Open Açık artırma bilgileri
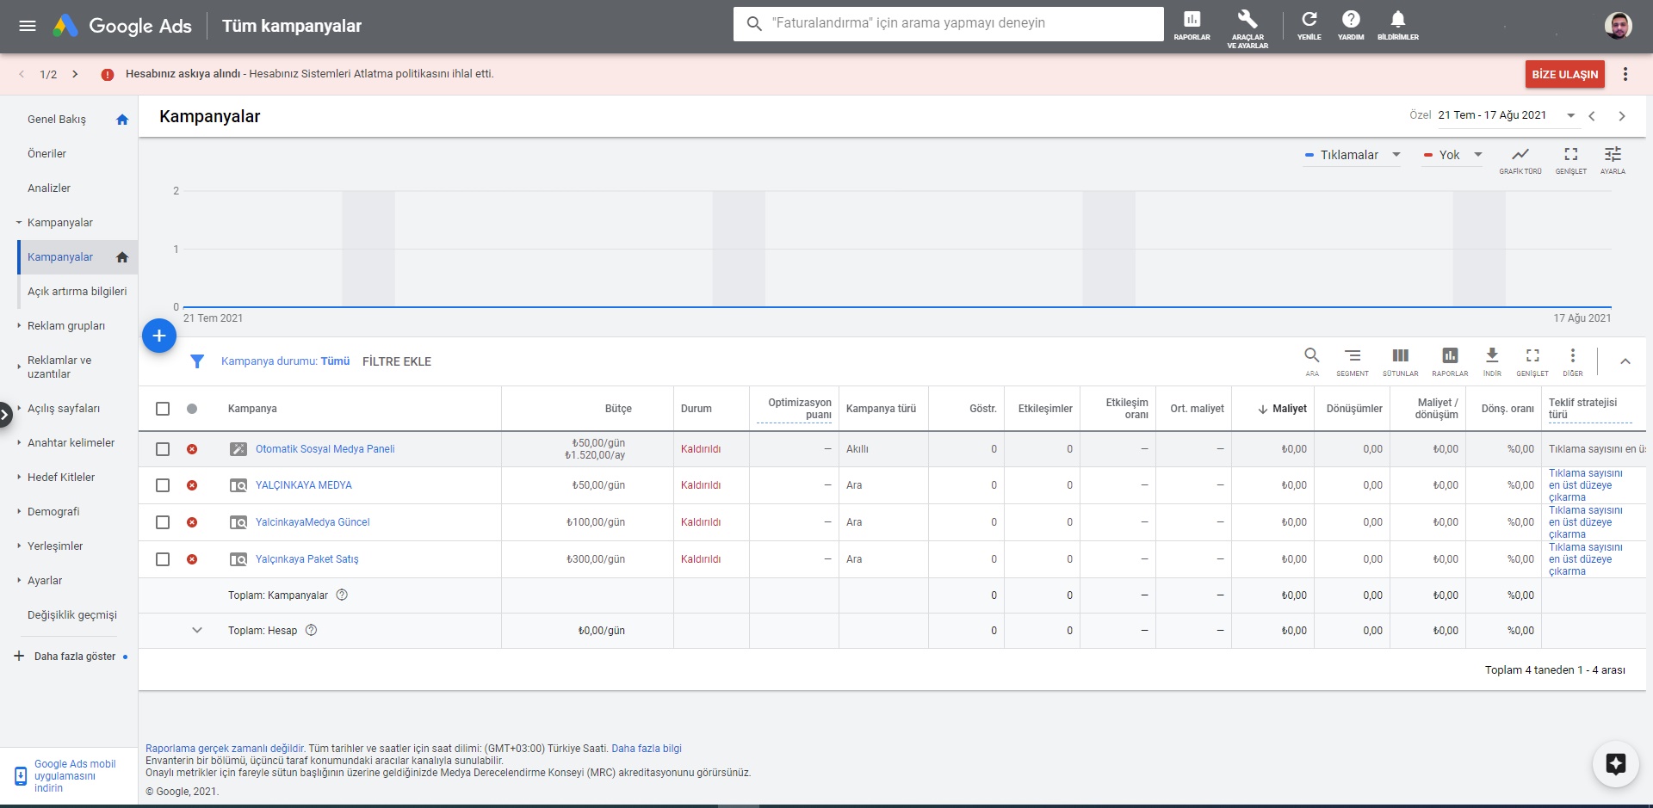Screen dimensions: 1653x808 click(77, 292)
